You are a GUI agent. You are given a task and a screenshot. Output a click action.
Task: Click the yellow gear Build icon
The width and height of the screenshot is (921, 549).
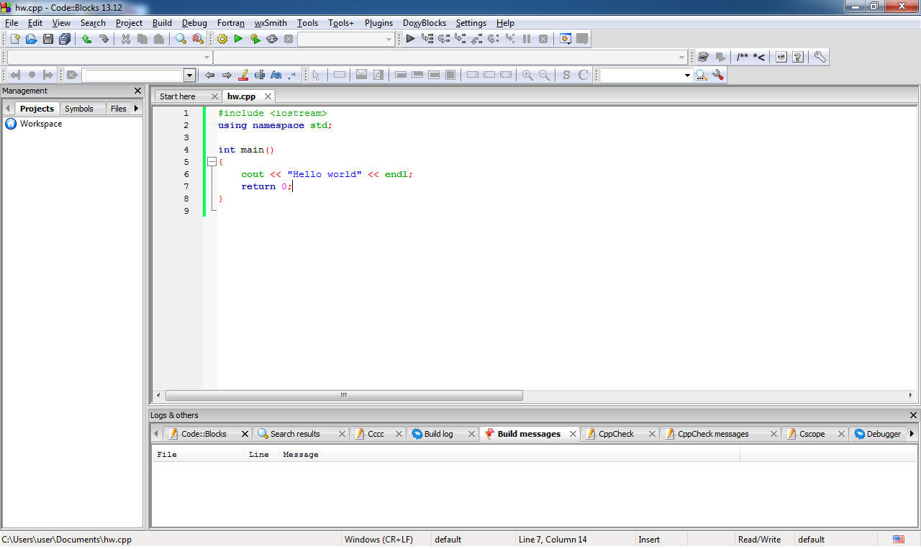(222, 39)
